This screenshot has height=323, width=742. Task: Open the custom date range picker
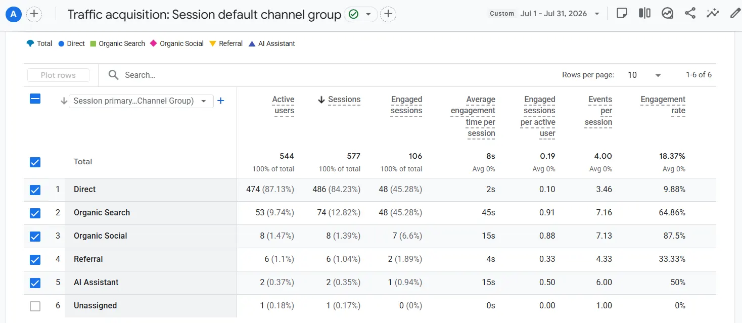pyautogui.click(x=544, y=14)
